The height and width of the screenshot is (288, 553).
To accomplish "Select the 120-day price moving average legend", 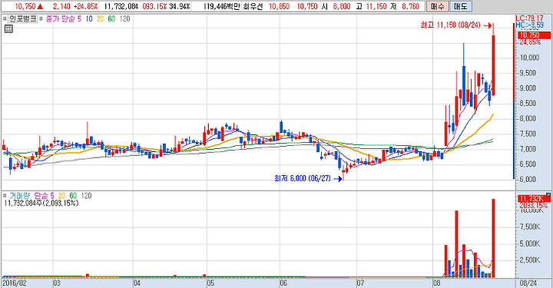I will (x=125, y=18).
